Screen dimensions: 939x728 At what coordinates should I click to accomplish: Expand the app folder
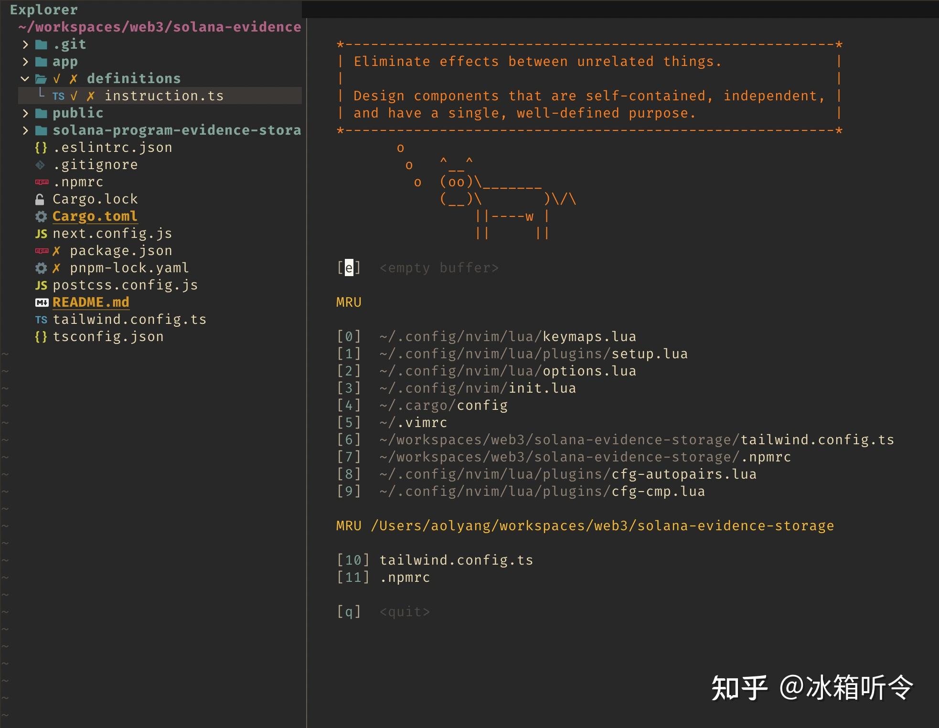pos(25,61)
